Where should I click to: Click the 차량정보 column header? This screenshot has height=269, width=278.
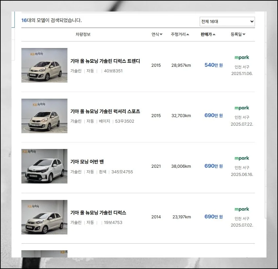click(x=83, y=34)
